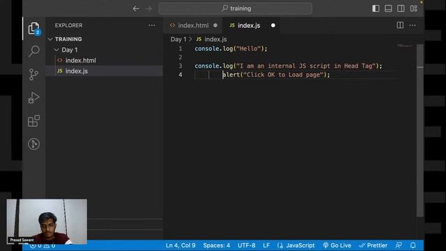The width and height of the screenshot is (446, 251).
Task: Click the Prettier status bar item
Action: coord(374,245)
